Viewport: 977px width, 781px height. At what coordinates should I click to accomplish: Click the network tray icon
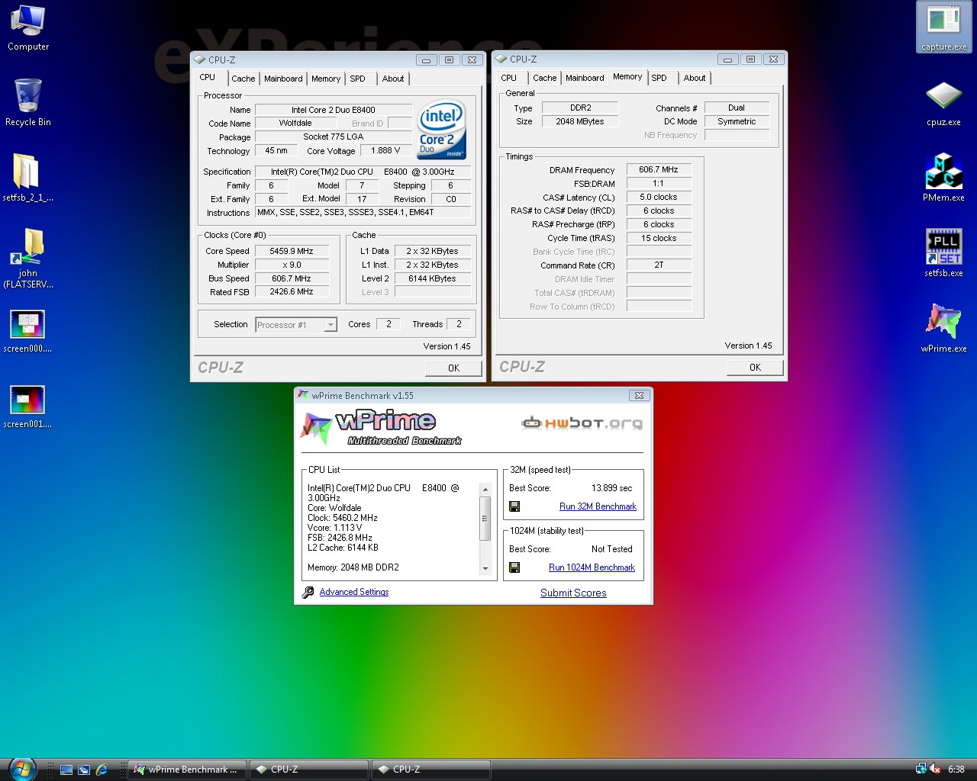(921, 769)
